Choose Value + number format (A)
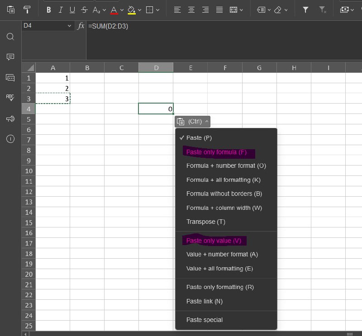The image size is (362, 336). [226, 254]
